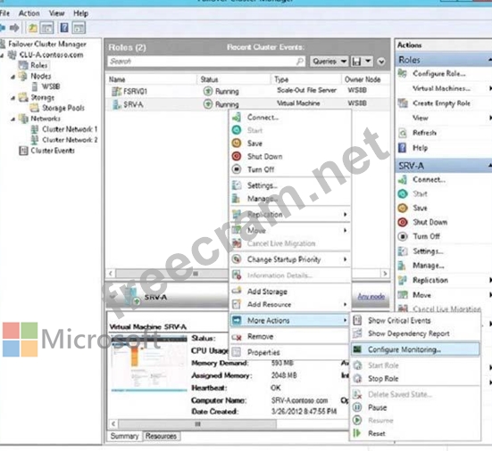Click Virtual Machines in Actions pane
This screenshot has width=492, height=451.
point(441,88)
